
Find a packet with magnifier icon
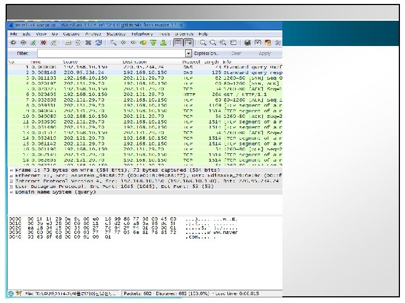coord(113,43)
